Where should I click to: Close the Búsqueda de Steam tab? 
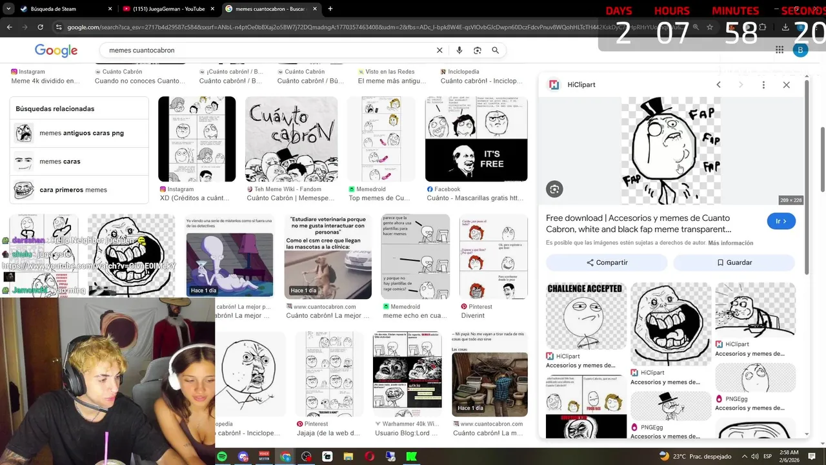tap(110, 9)
